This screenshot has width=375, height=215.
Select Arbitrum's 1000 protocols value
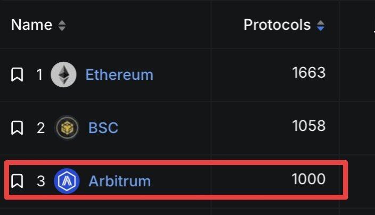point(309,179)
